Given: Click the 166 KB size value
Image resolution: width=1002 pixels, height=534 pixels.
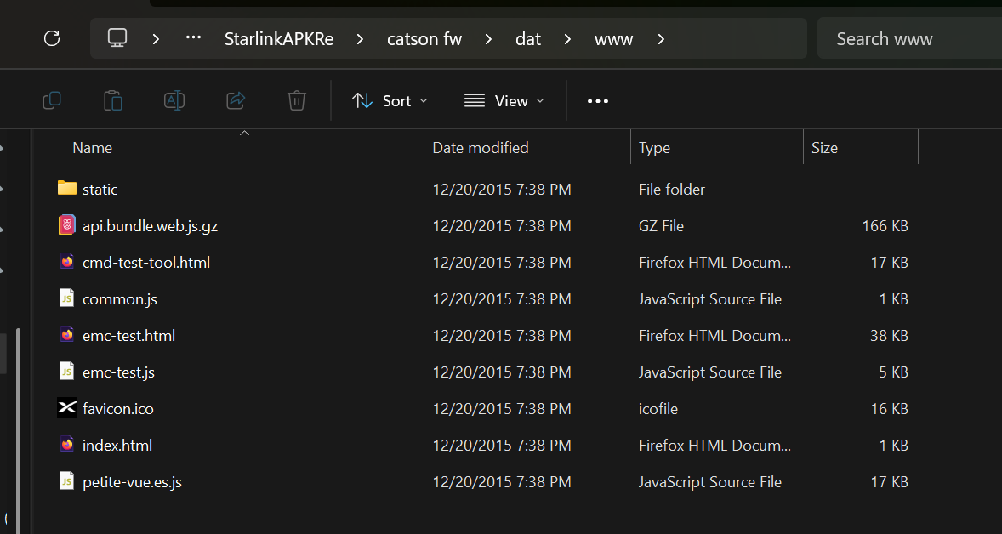Looking at the screenshot, I should (885, 225).
